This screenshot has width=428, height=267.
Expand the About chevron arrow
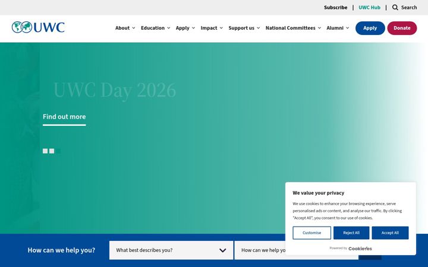[134, 28]
